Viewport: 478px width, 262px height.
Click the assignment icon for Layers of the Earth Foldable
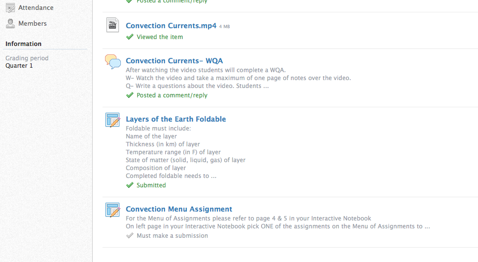click(112, 120)
